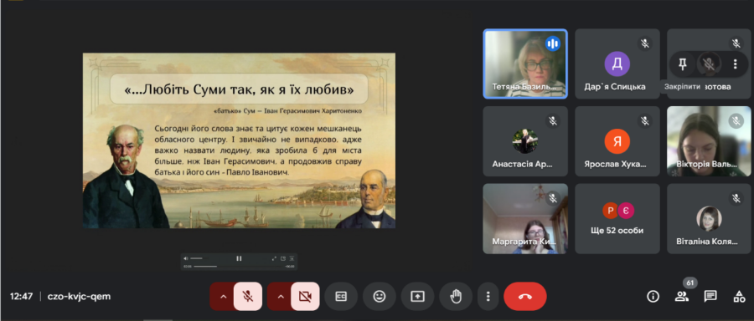This screenshot has height=321, width=754.
Task: Start presenting your screen
Action: (x=417, y=297)
